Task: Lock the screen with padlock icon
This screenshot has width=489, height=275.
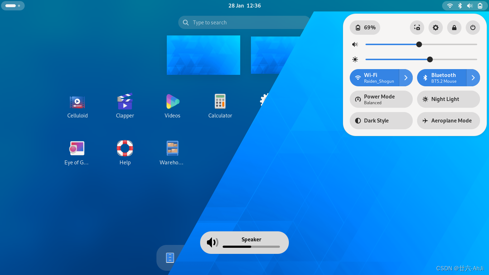Action: pyautogui.click(x=454, y=28)
